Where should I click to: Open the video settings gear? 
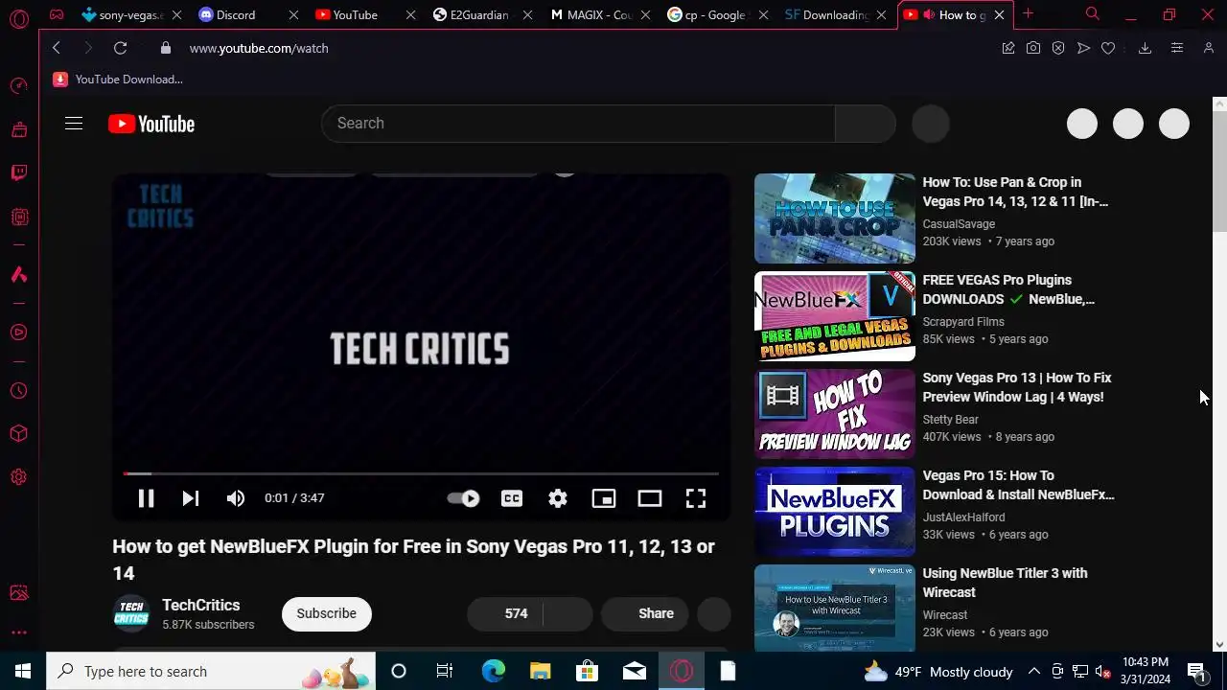tap(558, 498)
